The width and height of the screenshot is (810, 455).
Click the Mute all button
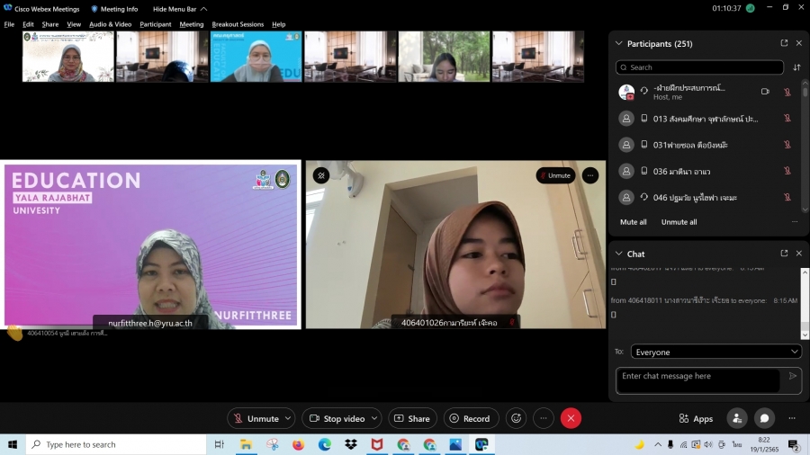tap(633, 222)
